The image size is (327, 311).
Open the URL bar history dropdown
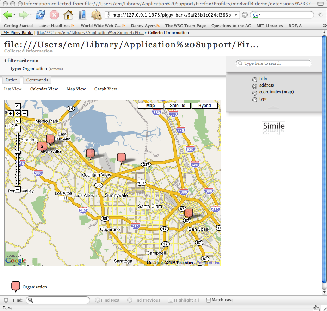point(236,15)
